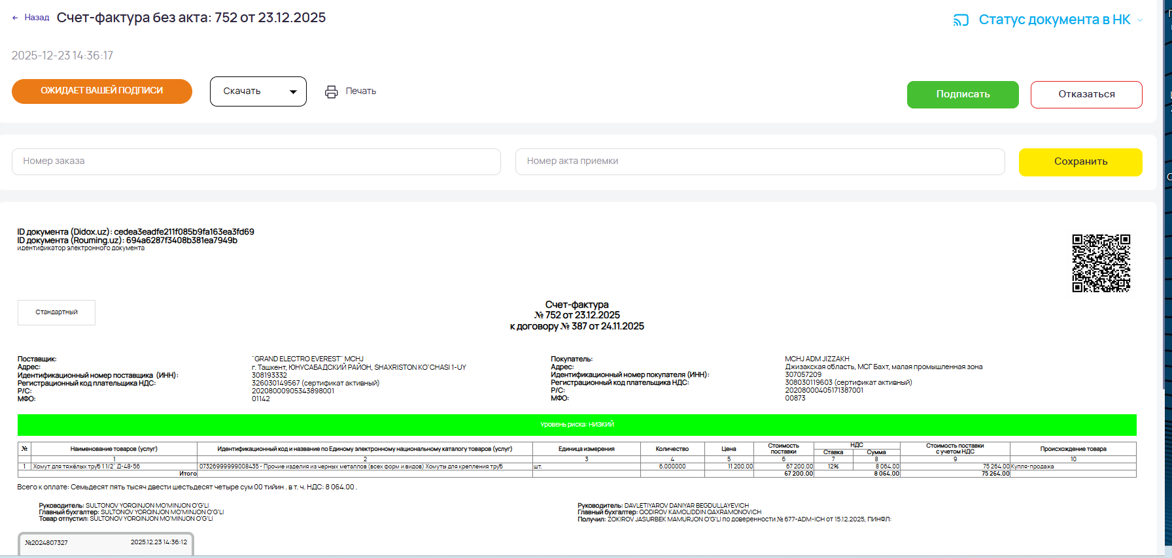Click the catalog code 07326999999008435 cell
The width and height of the screenshot is (1172, 558).
[x=366, y=467]
